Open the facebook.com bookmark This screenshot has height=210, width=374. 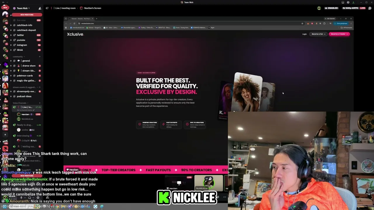pyautogui.click(x=77, y=28)
